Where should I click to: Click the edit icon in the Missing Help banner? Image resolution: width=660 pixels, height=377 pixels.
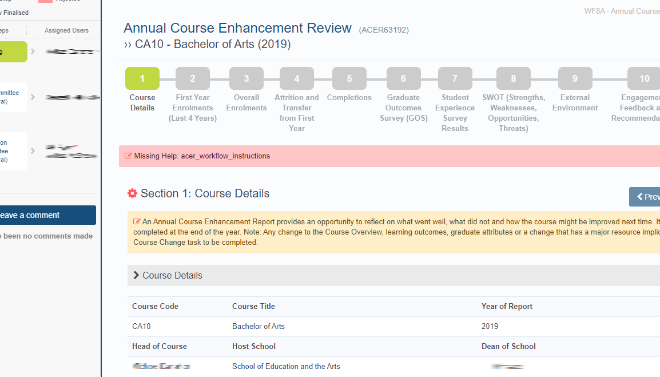[x=128, y=156]
